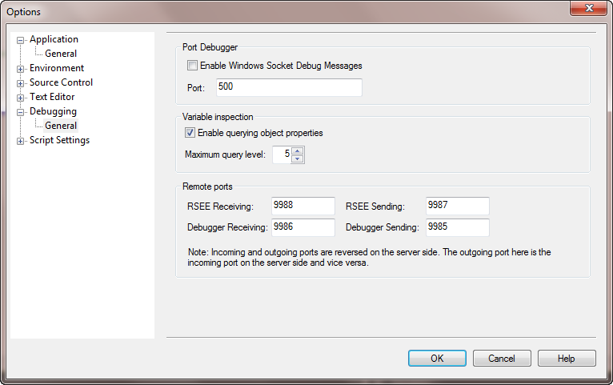The image size is (613, 385).
Task: Select General under Application
Action: click(x=61, y=54)
